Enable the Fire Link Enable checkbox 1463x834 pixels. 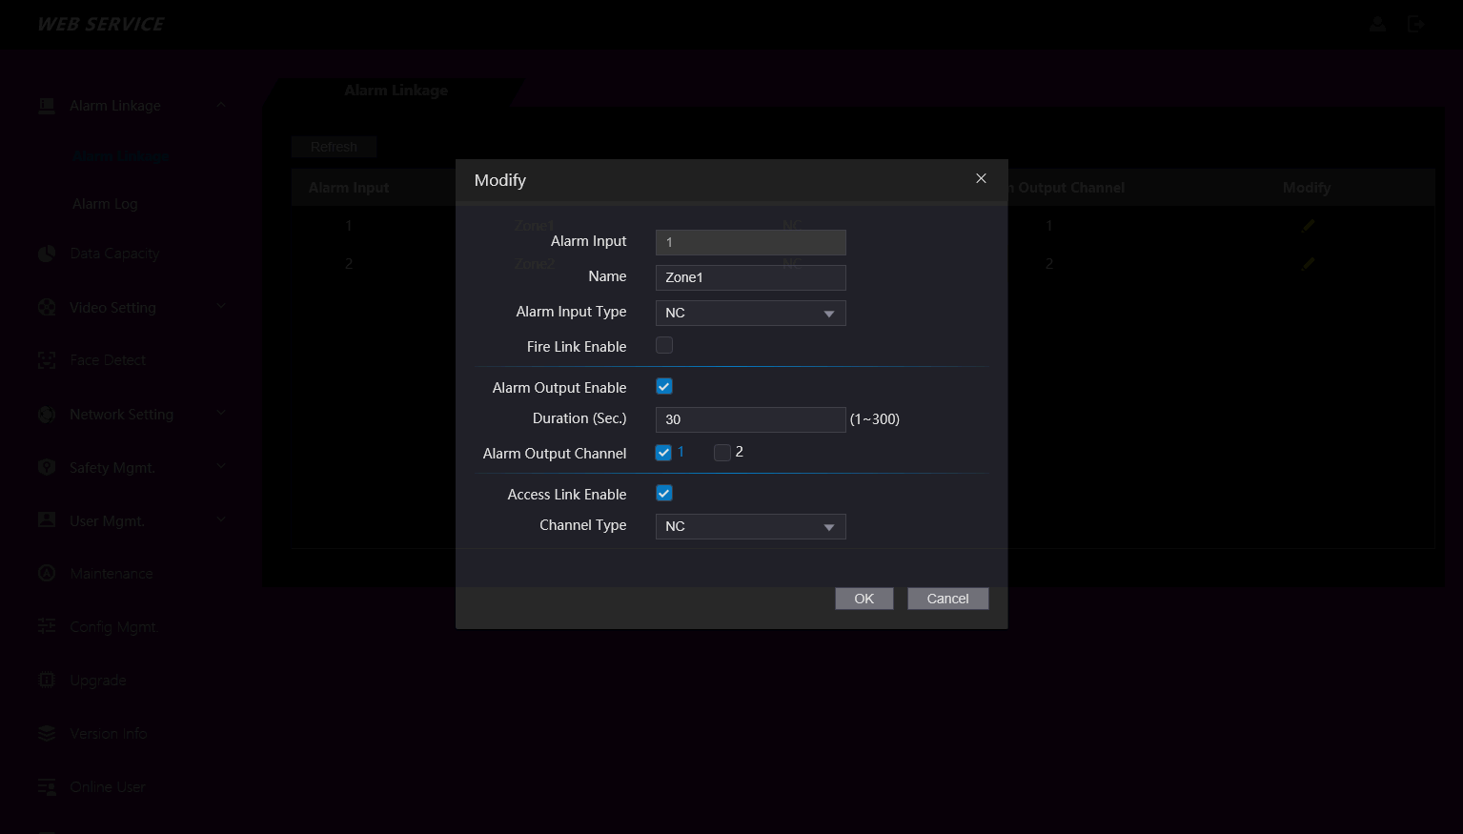(664, 345)
